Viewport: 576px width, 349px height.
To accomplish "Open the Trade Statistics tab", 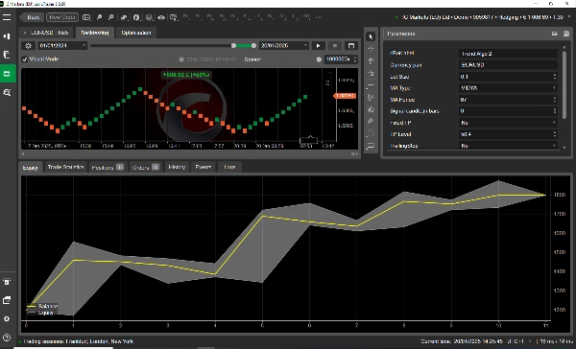I will (65, 167).
